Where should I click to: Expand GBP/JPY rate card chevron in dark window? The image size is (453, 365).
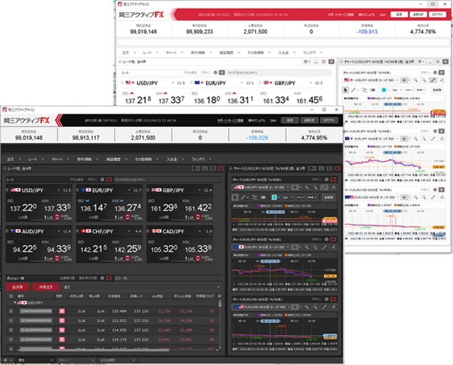199,190
